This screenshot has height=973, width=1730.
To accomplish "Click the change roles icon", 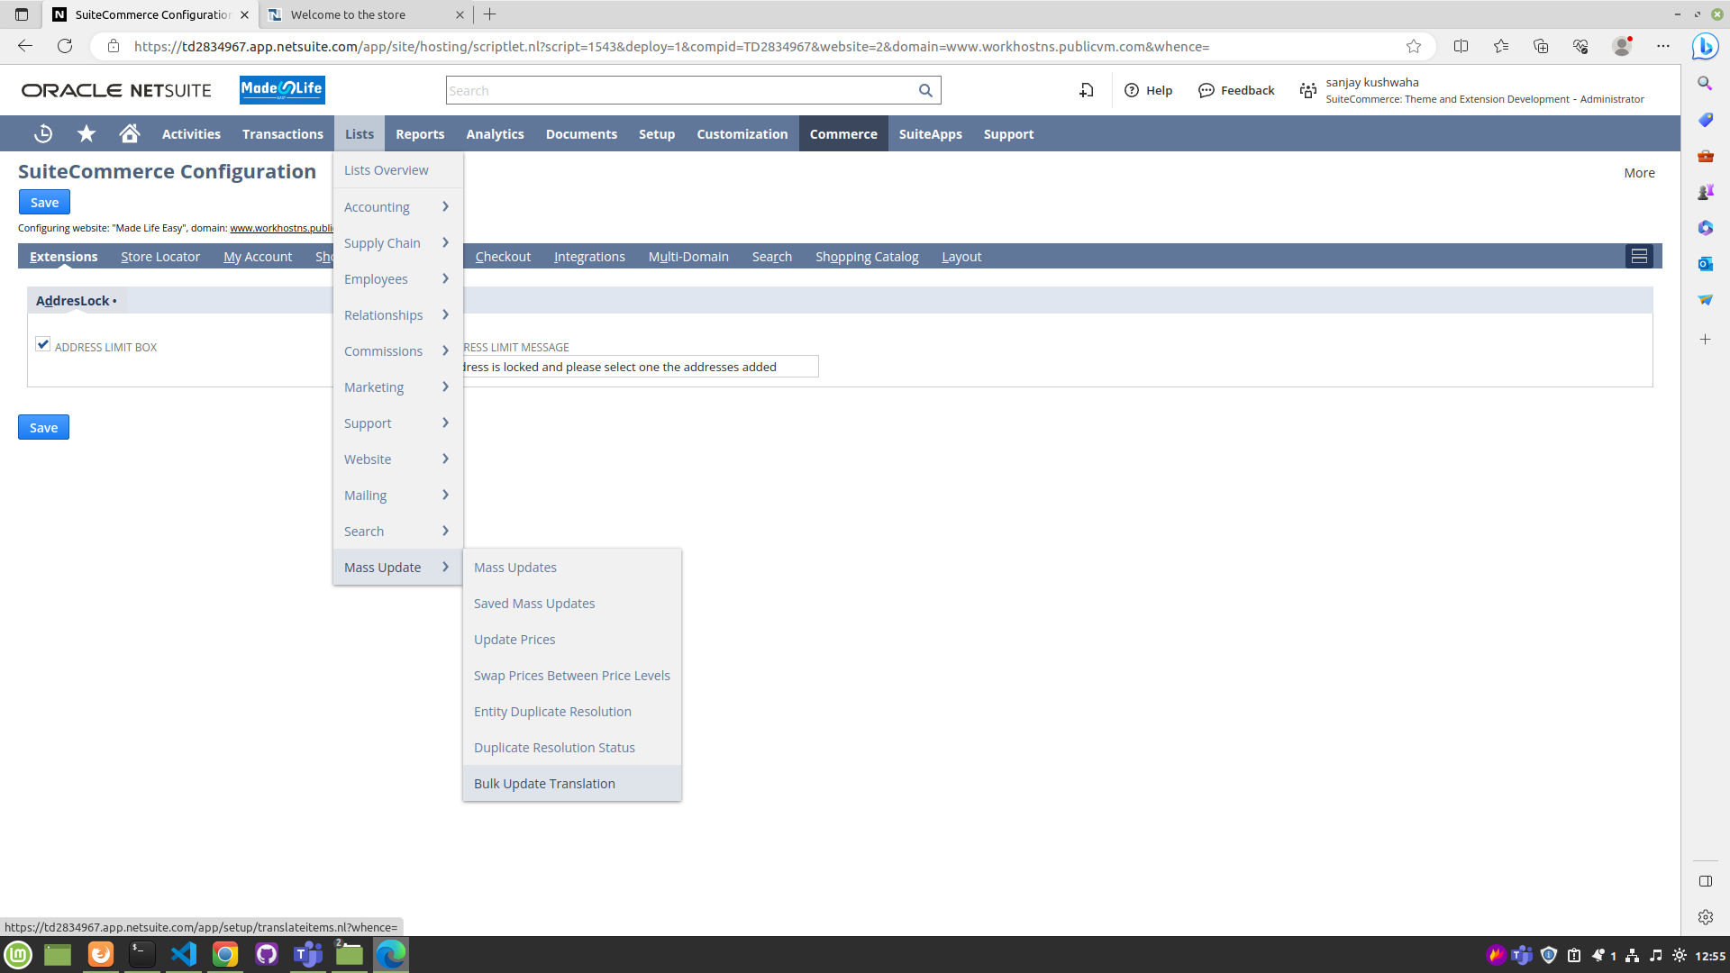I will pos(1308,91).
